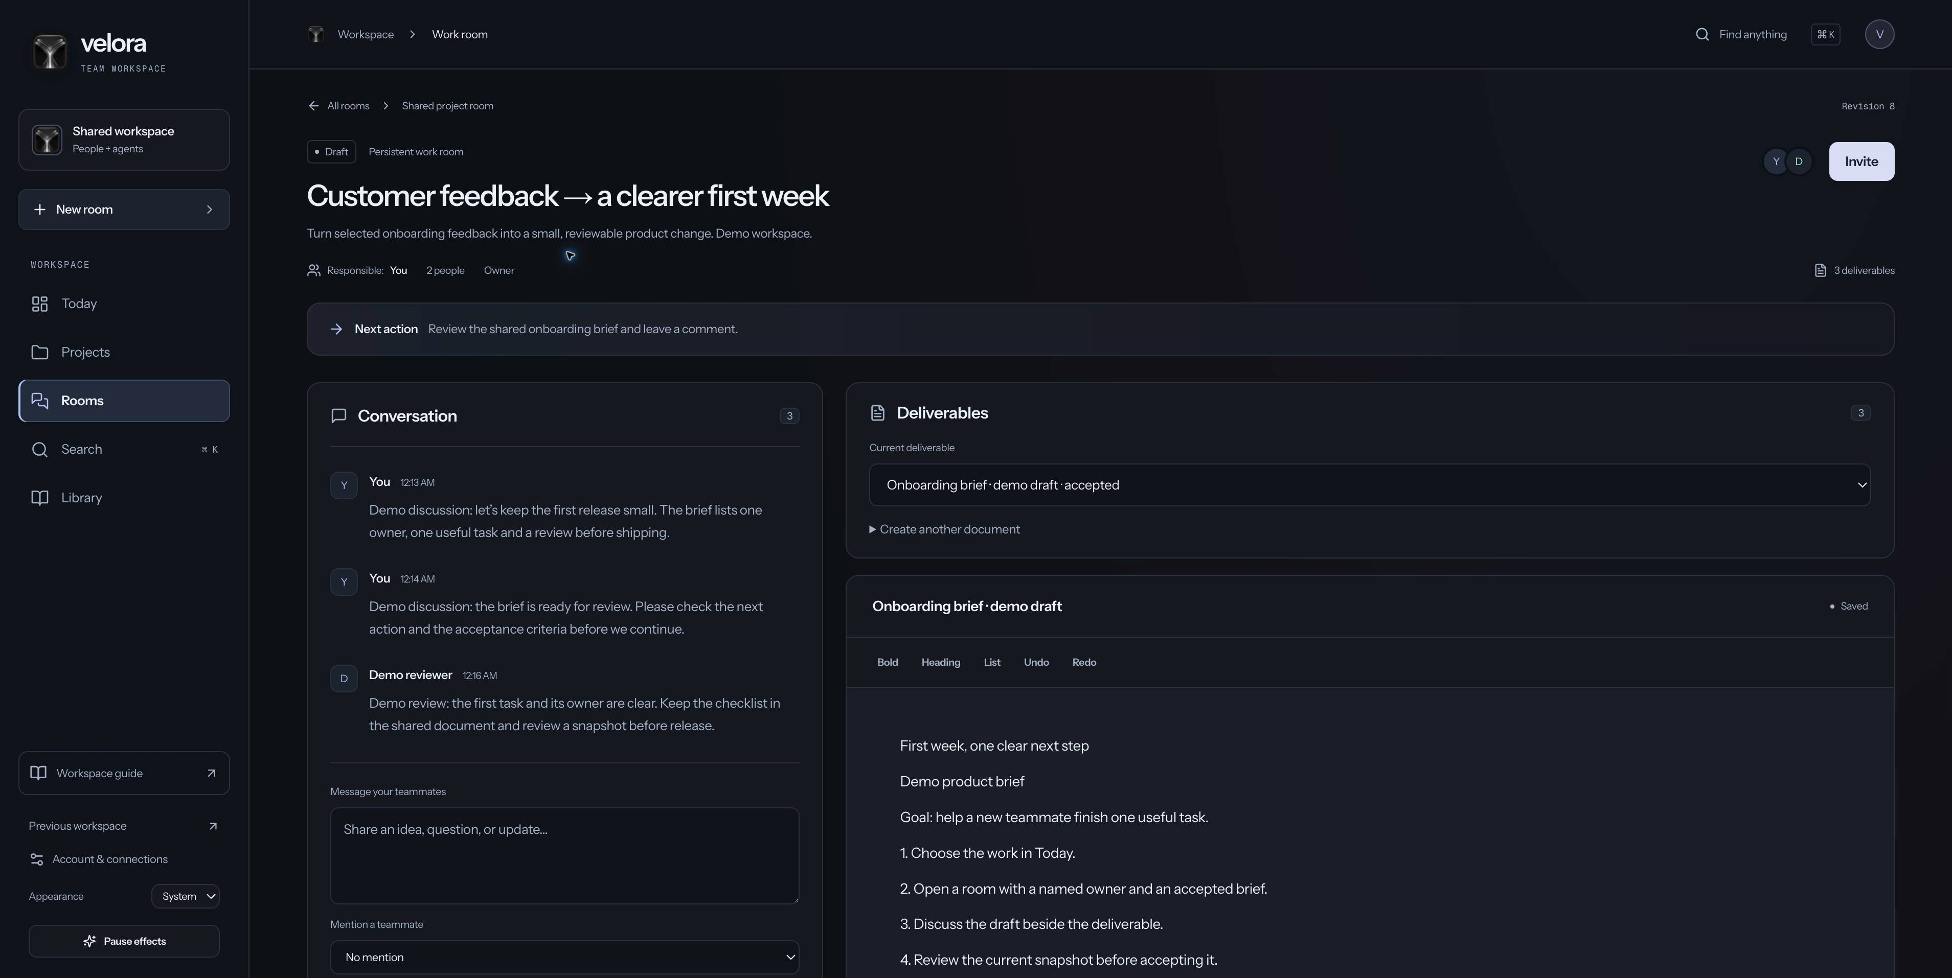This screenshot has width=1952, height=978.
Task: Toggle Pause effects button
Action: tap(124, 941)
